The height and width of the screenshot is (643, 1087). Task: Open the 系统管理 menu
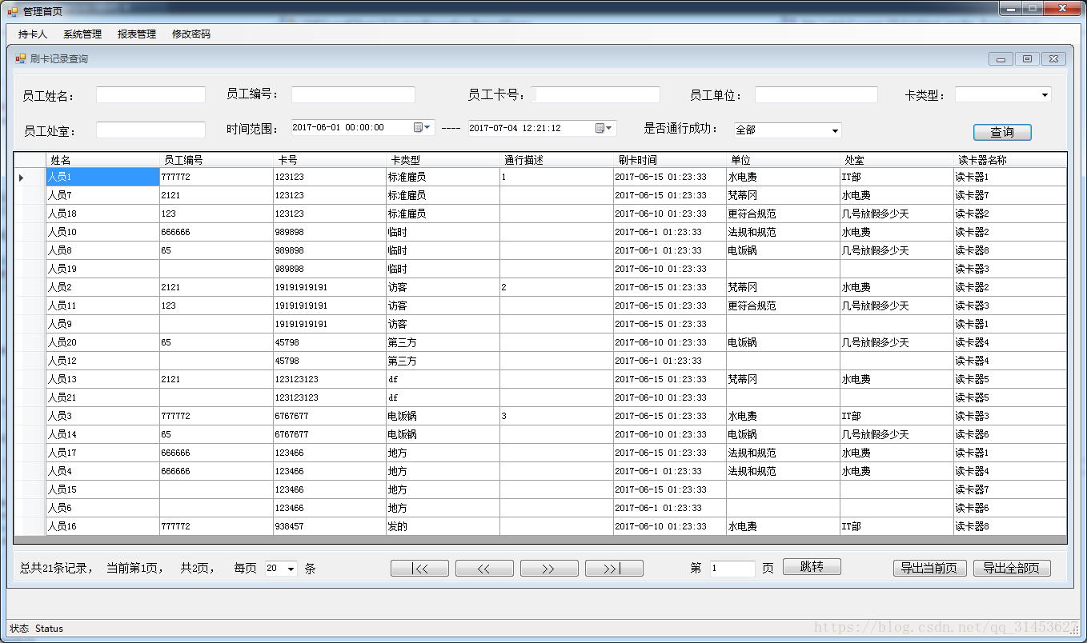(82, 34)
